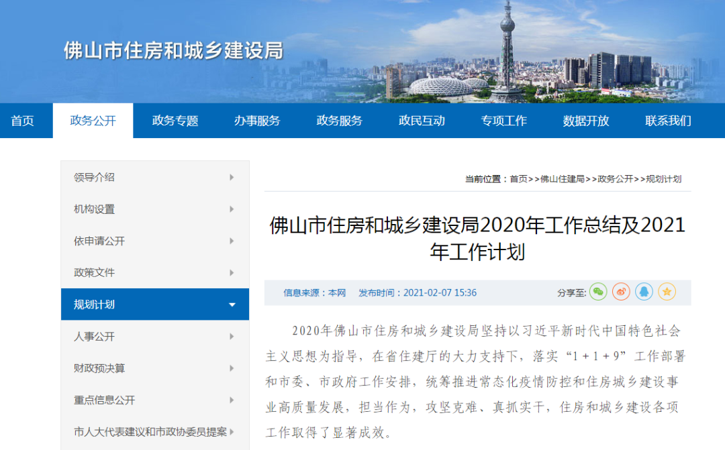
Task: Expand 政策文件 sidebar arrow
Action: tap(232, 272)
